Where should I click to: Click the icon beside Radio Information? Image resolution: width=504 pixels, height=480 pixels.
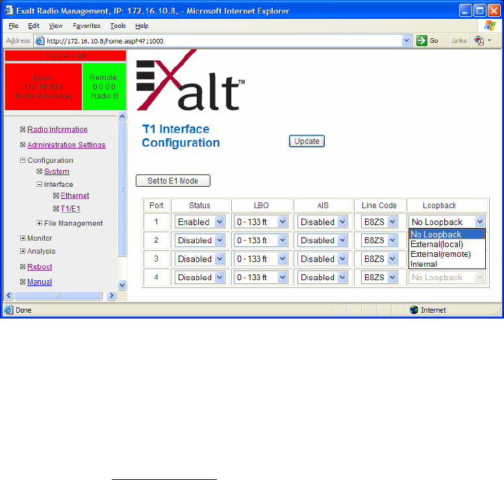pos(23,129)
